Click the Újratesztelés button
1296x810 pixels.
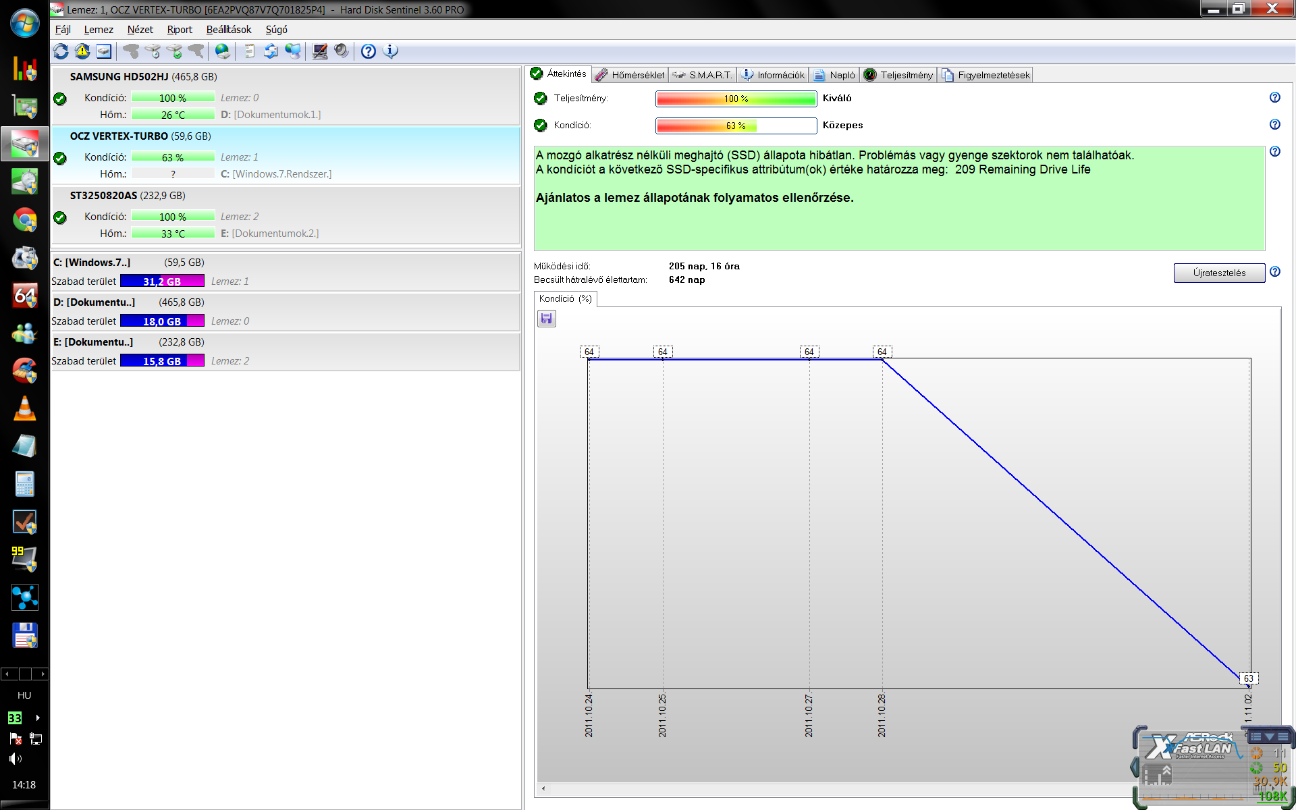point(1219,273)
